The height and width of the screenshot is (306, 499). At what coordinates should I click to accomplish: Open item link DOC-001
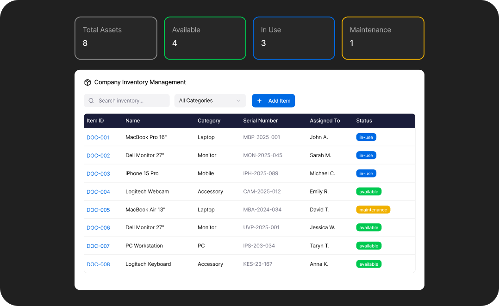tap(98, 137)
